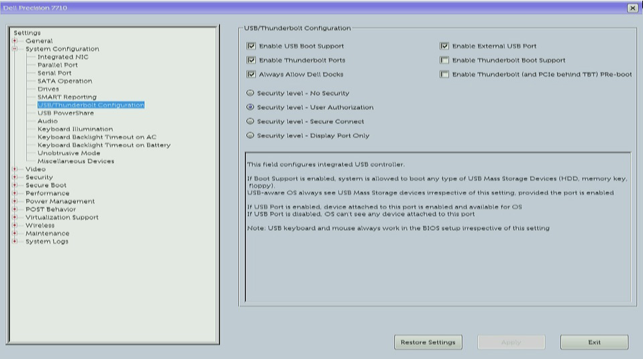
Task: Toggle Enable External USB Port checkbox
Action: click(x=444, y=46)
